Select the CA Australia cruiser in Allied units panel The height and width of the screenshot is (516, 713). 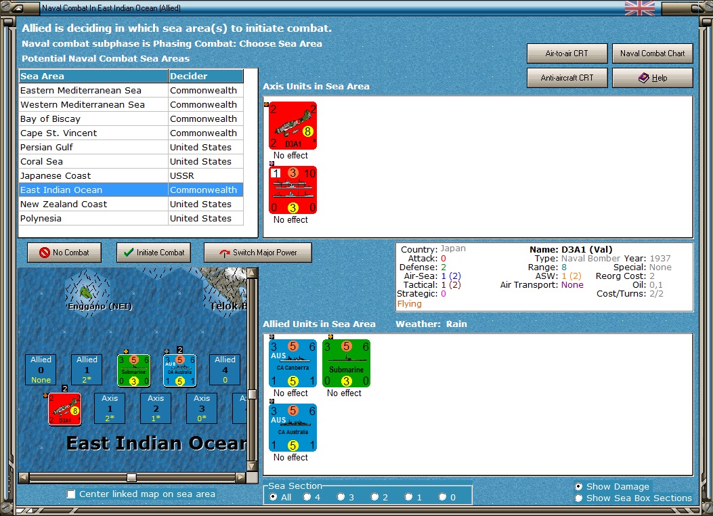[293, 428]
